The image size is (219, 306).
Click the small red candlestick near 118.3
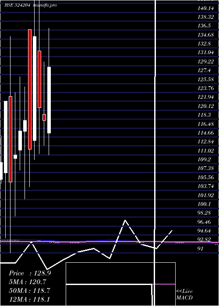pos(44,117)
